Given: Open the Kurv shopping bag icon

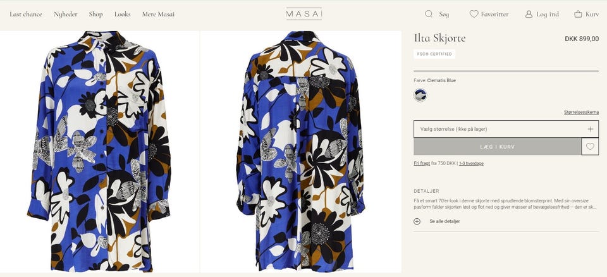Looking at the screenshot, I should point(578,14).
